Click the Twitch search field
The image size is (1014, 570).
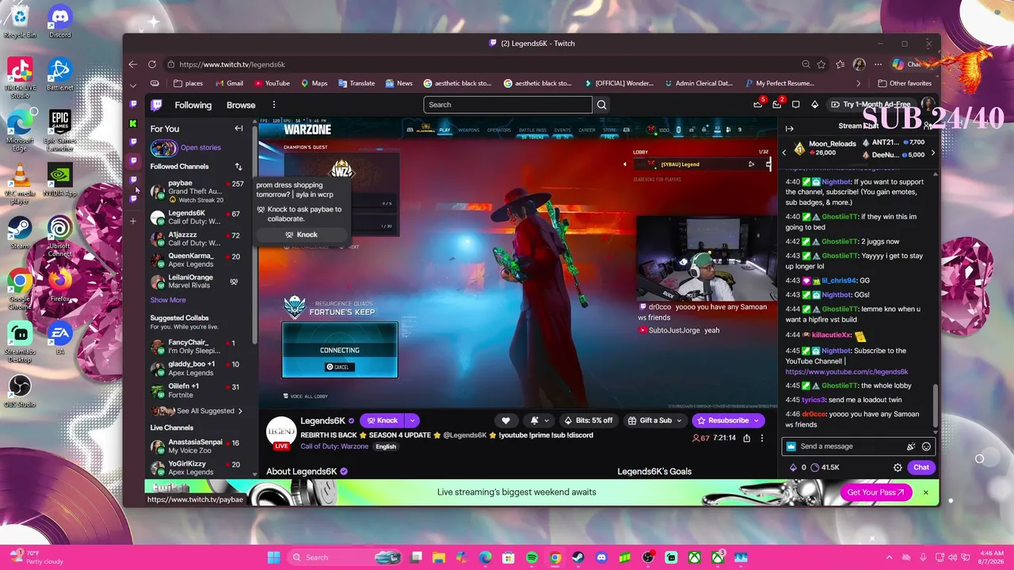click(508, 104)
